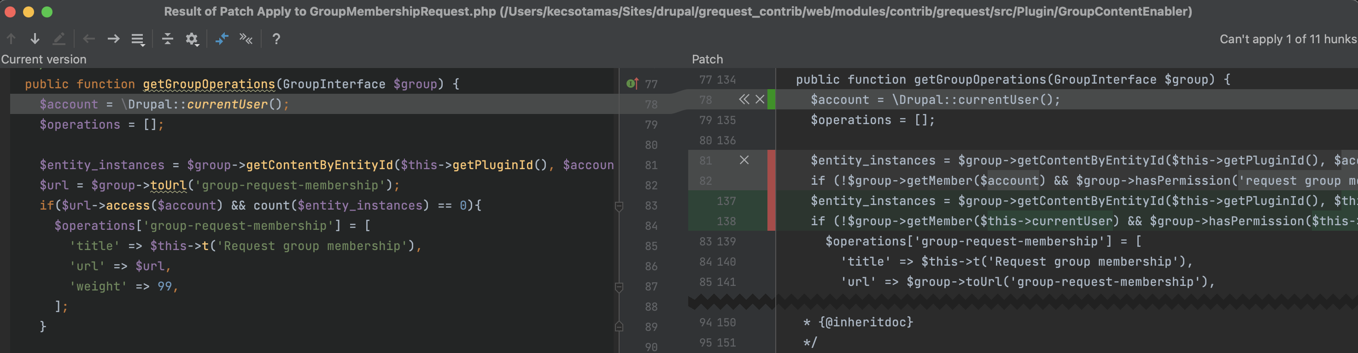Collapse the code fold at line 83
1358x353 pixels.
pyautogui.click(x=620, y=206)
